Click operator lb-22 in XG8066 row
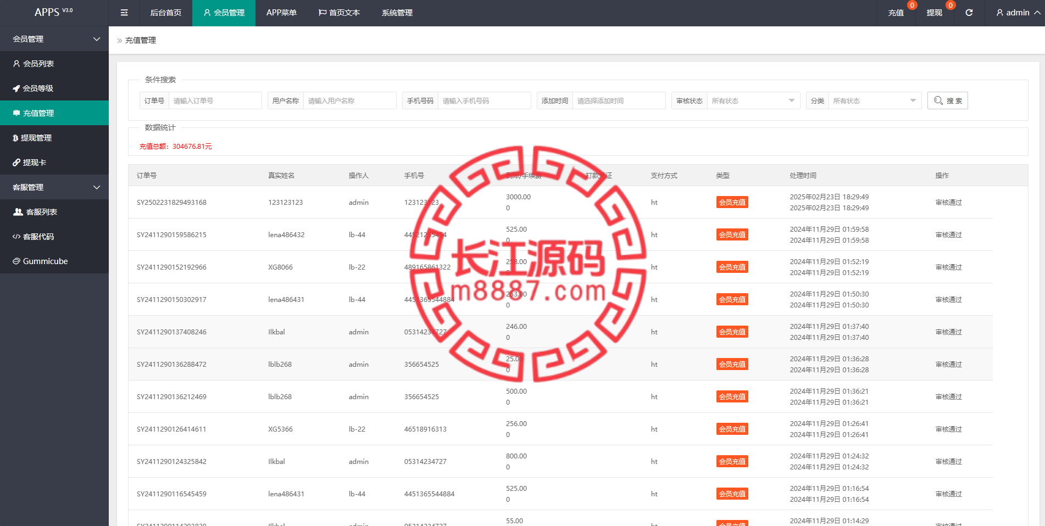Image resolution: width=1045 pixels, height=526 pixels. (357, 267)
